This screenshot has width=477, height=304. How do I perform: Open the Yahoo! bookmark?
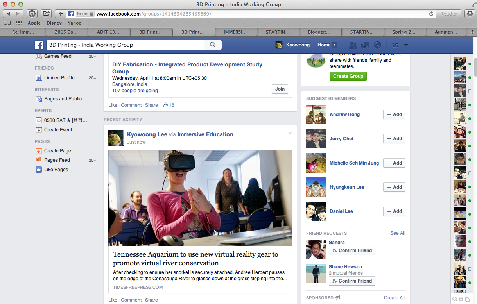click(x=75, y=23)
